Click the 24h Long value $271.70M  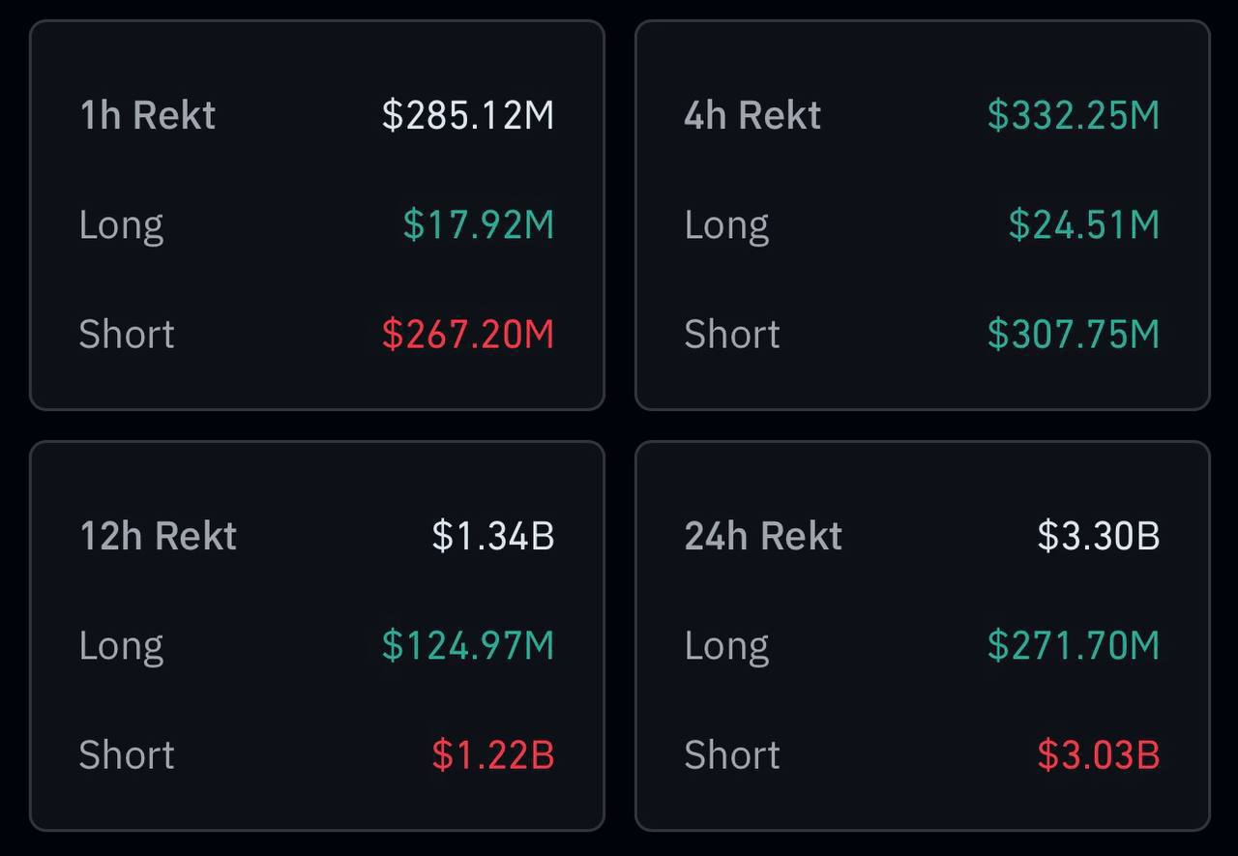coord(1074,645)
